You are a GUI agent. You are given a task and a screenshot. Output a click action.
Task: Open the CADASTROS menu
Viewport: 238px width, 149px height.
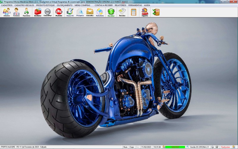click(x=7, y=5)
